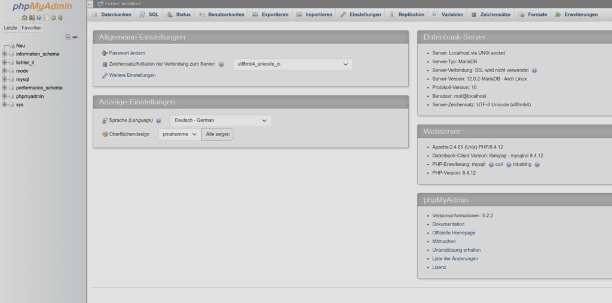The image size is (612, 303).
Task: Click the log out icon in sidebar
Action: tap(32, 18)
